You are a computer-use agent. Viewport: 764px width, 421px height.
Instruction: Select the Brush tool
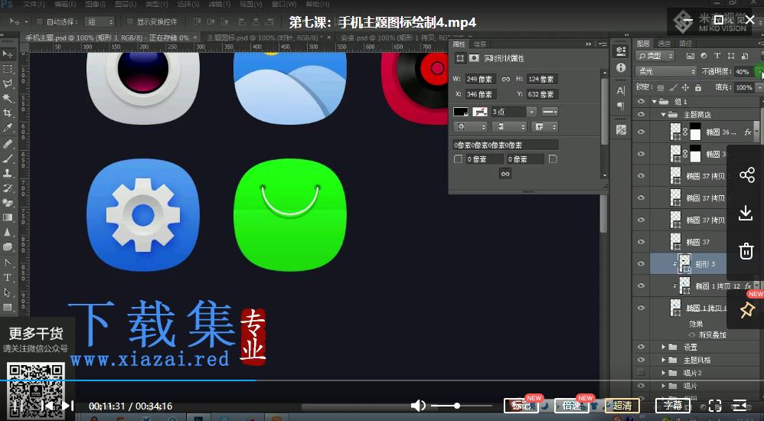click(8, 158)
